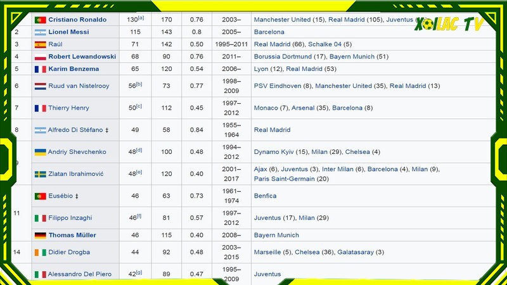Image resolution: width=507 pixels, height=285 pixels.
Task: Click the Argentina flag next to Lionel Messi
Action: pos(40,32)
